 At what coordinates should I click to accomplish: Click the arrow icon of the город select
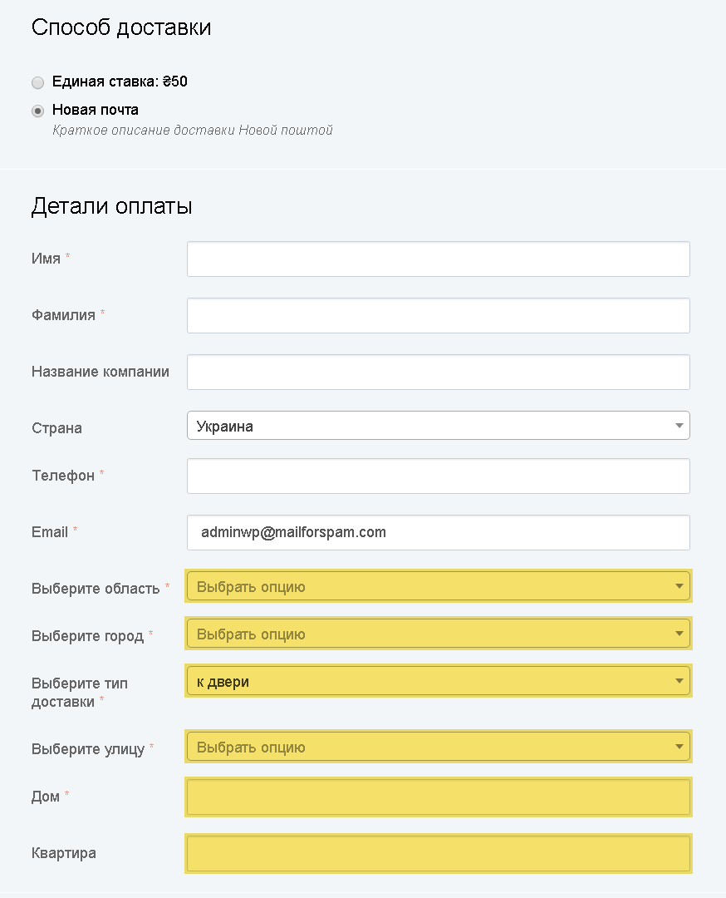[x=679, y=634]
